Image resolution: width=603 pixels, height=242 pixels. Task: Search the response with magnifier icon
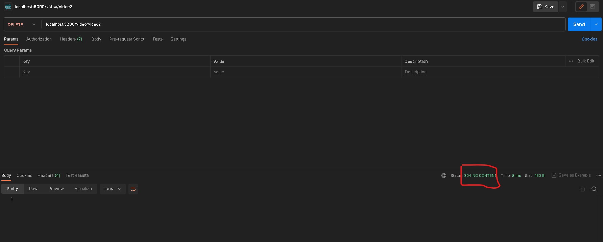(x=594, y=189)
